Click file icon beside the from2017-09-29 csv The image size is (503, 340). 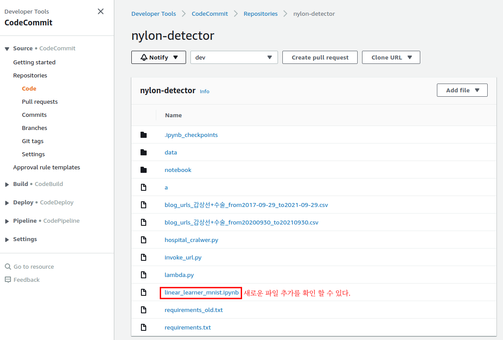click(144, 205)
